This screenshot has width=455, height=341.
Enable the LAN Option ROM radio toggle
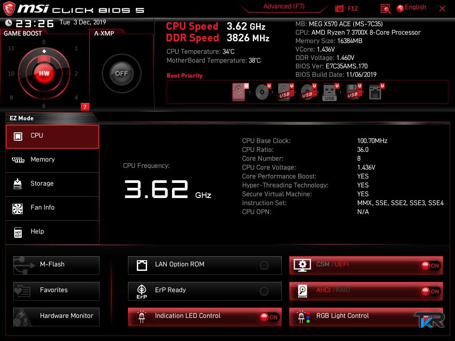(x=264, y=266)
